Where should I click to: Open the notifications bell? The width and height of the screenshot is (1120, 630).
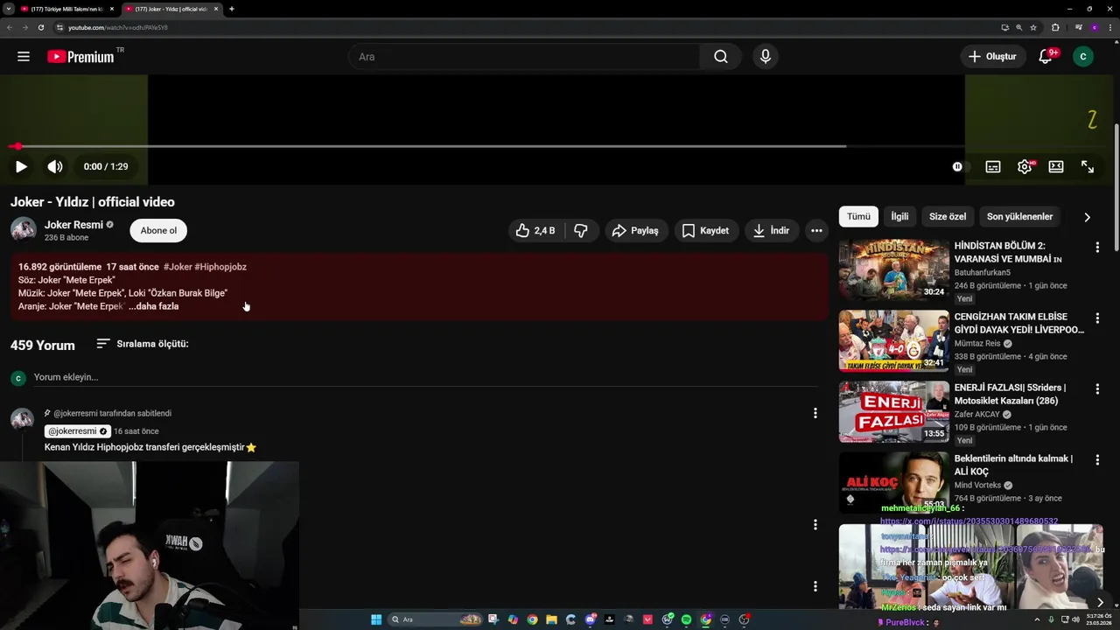[1046, 57]
